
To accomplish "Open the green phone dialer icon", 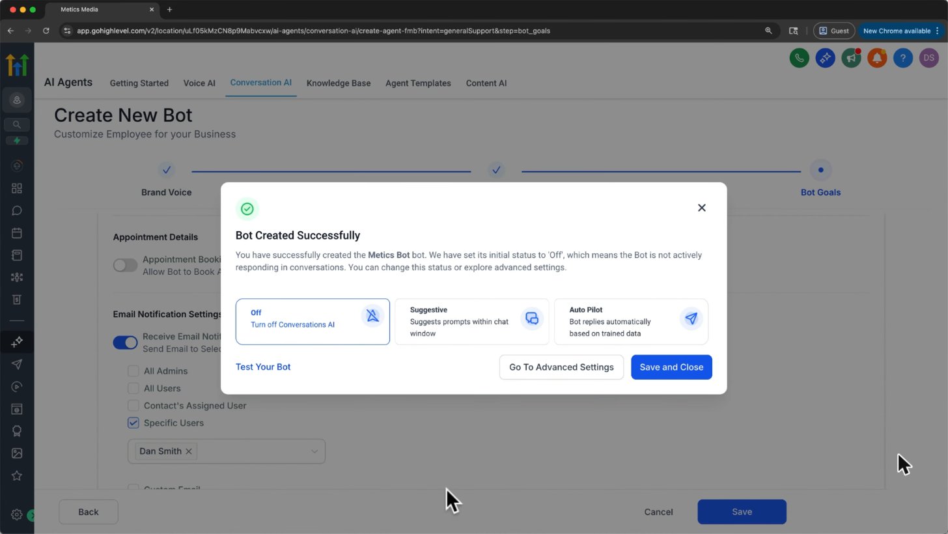I will coord(799,58).
